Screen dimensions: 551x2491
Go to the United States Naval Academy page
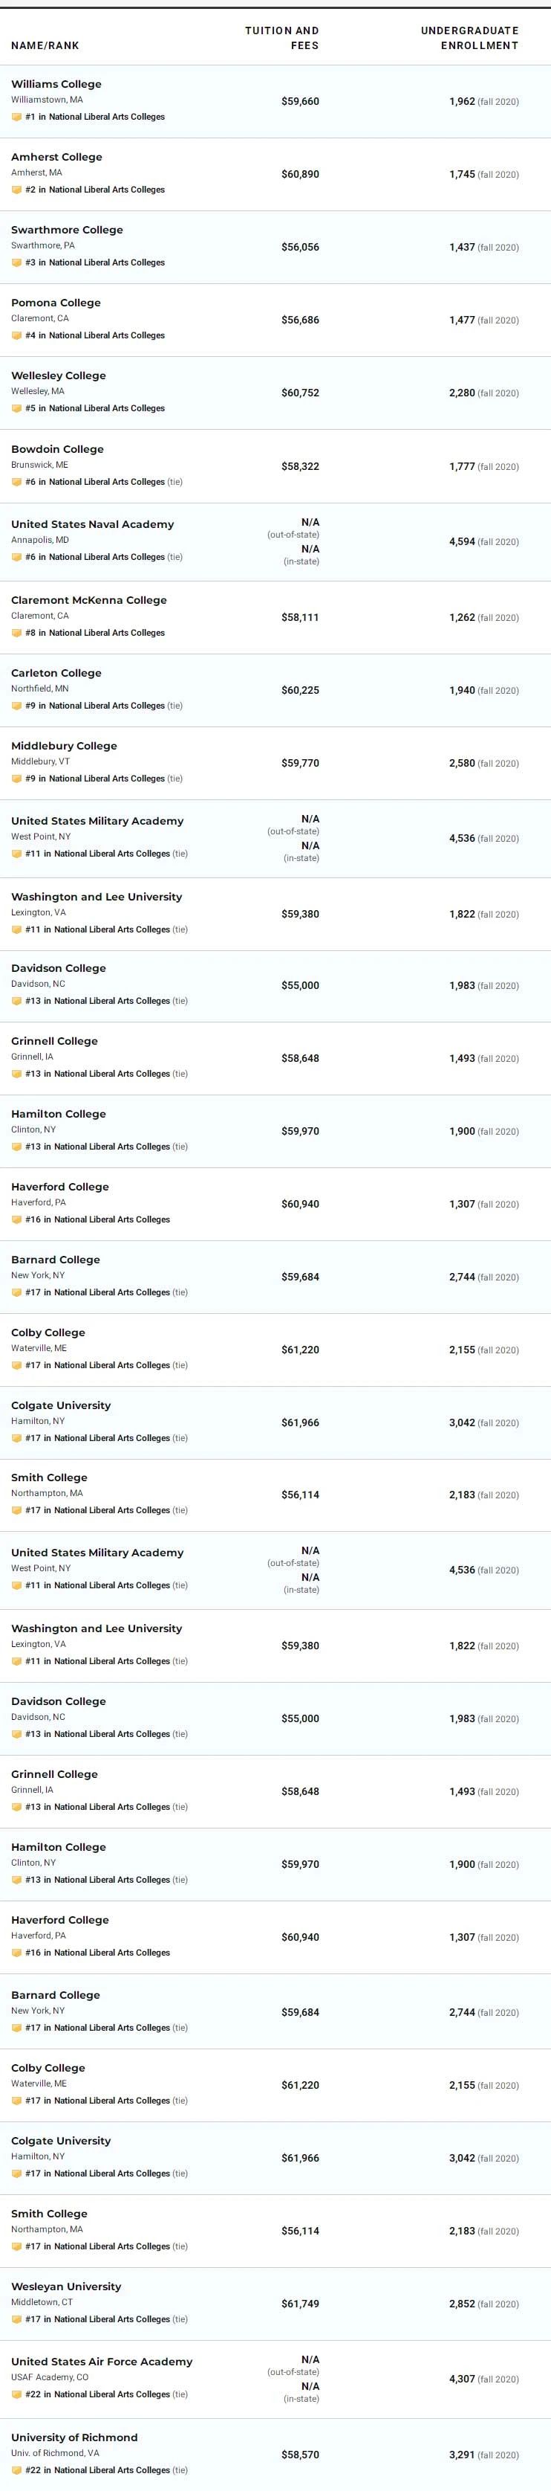pos(93,524)
